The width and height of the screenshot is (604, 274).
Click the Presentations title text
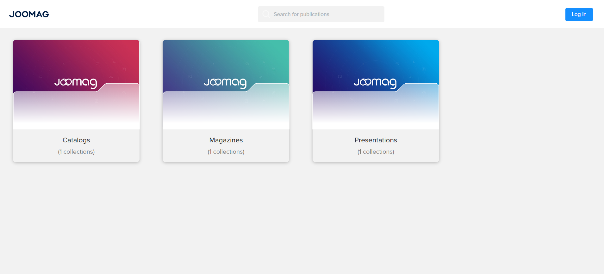pyautogui.click(x=376, y=140)
